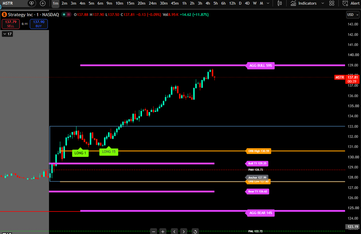Click the LONG 15 signal marker
The width and height of the screenshot is (361, 234).
click(x=109, y=151)
